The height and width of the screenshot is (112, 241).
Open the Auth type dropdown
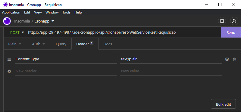coord(39,44)
